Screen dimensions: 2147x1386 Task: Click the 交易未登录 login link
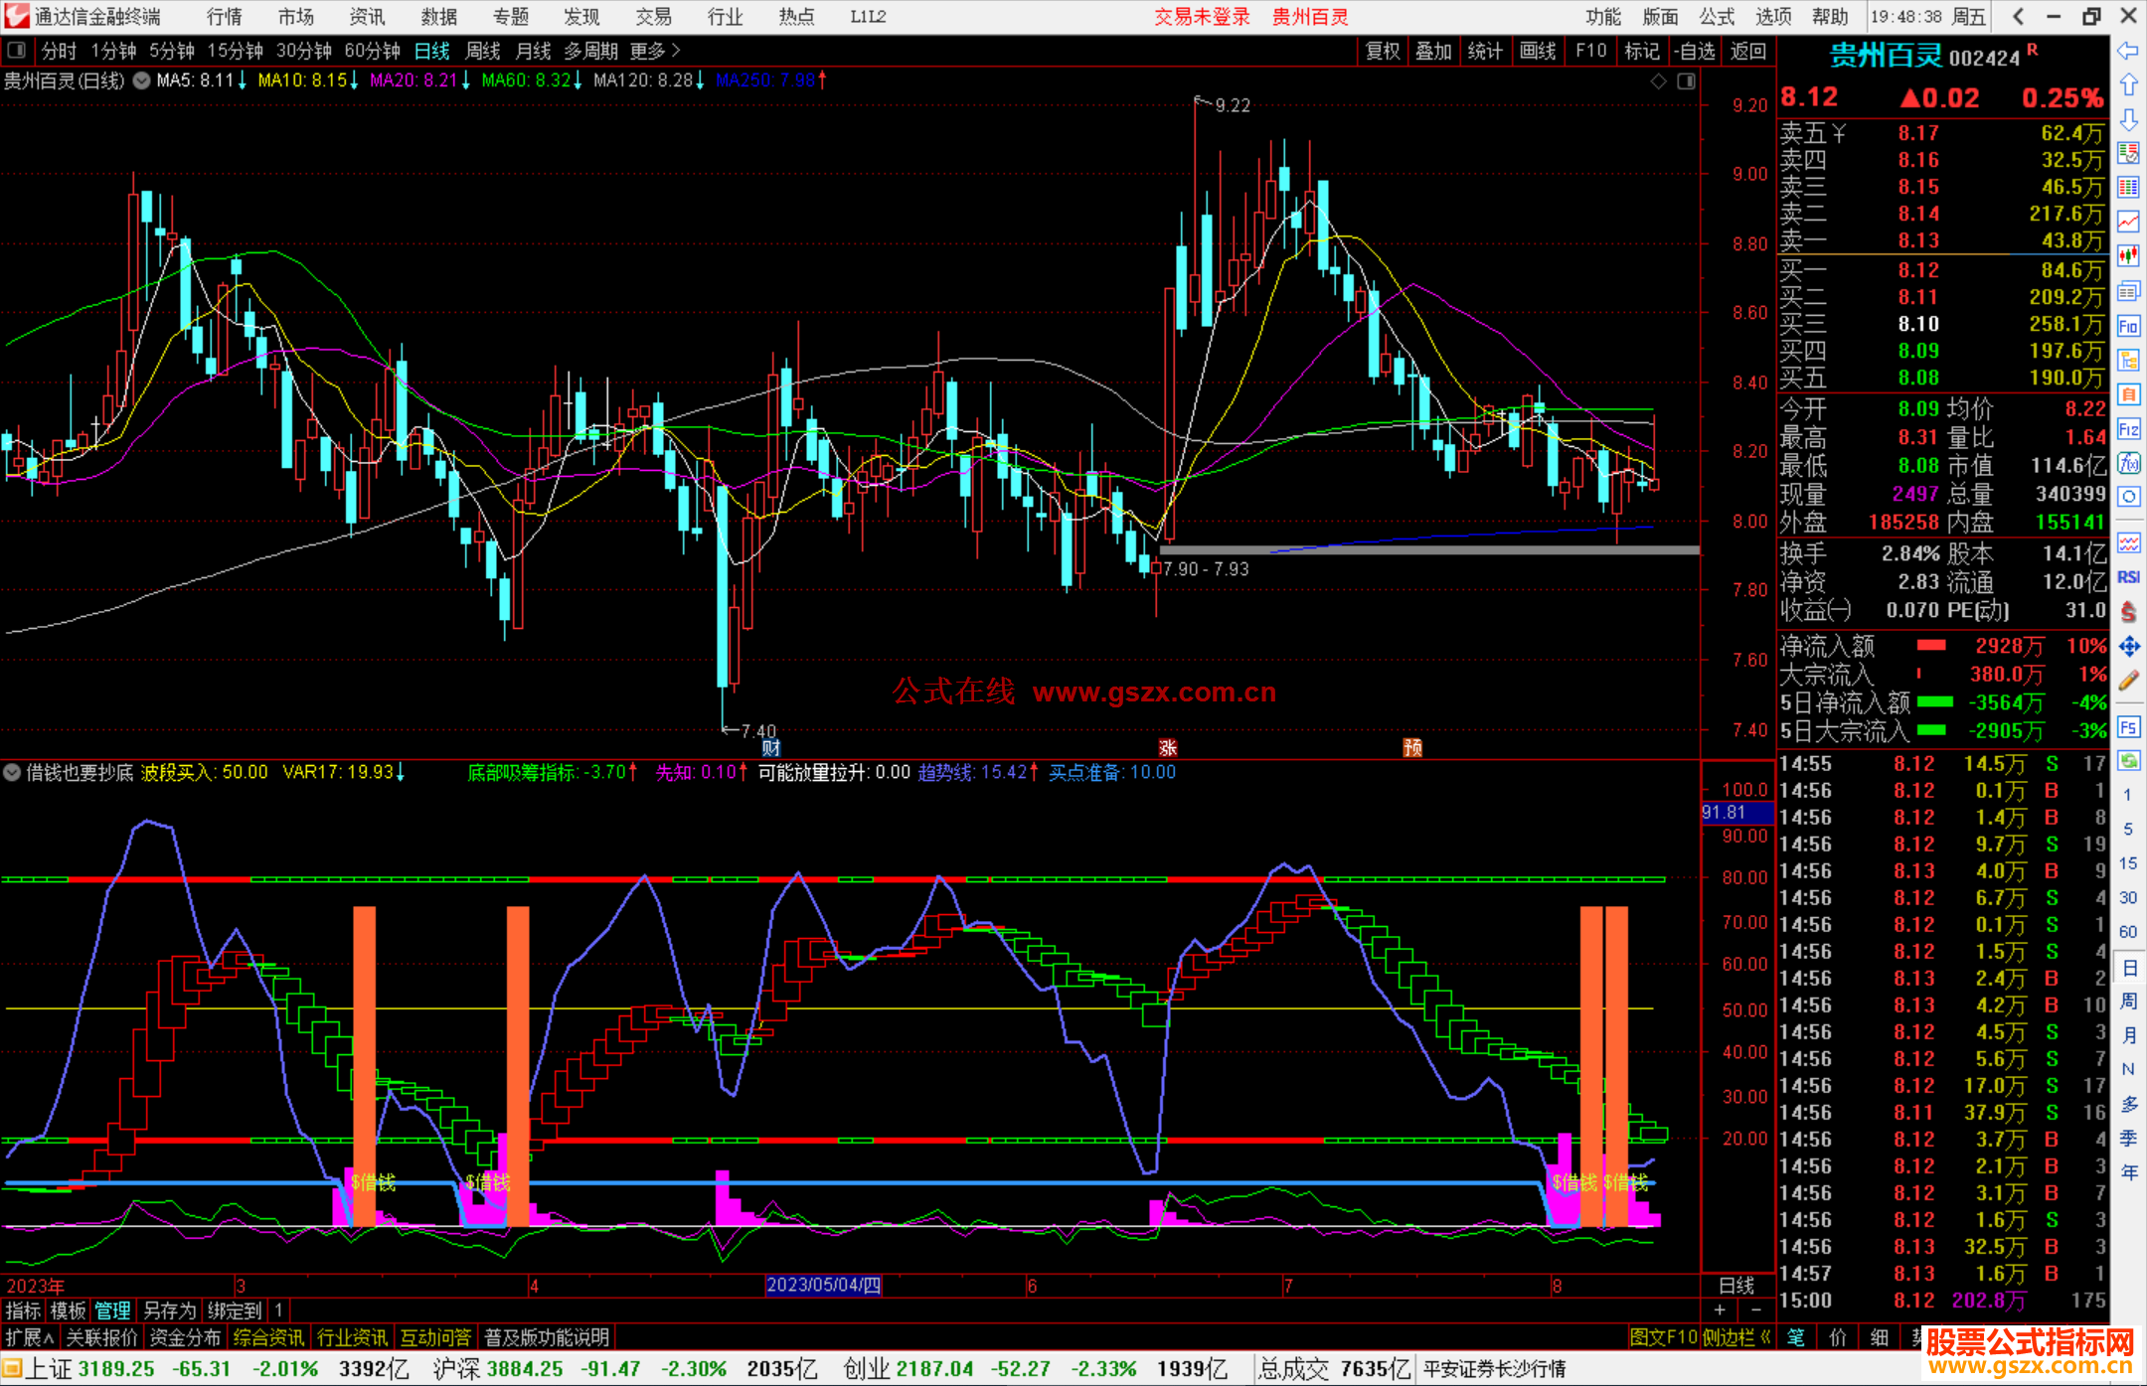click(x=1202, y=17)
